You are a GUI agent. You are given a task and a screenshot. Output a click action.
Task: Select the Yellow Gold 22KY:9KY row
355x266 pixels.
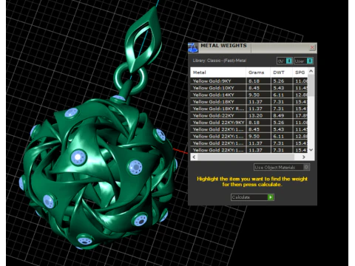click(249, 123)
